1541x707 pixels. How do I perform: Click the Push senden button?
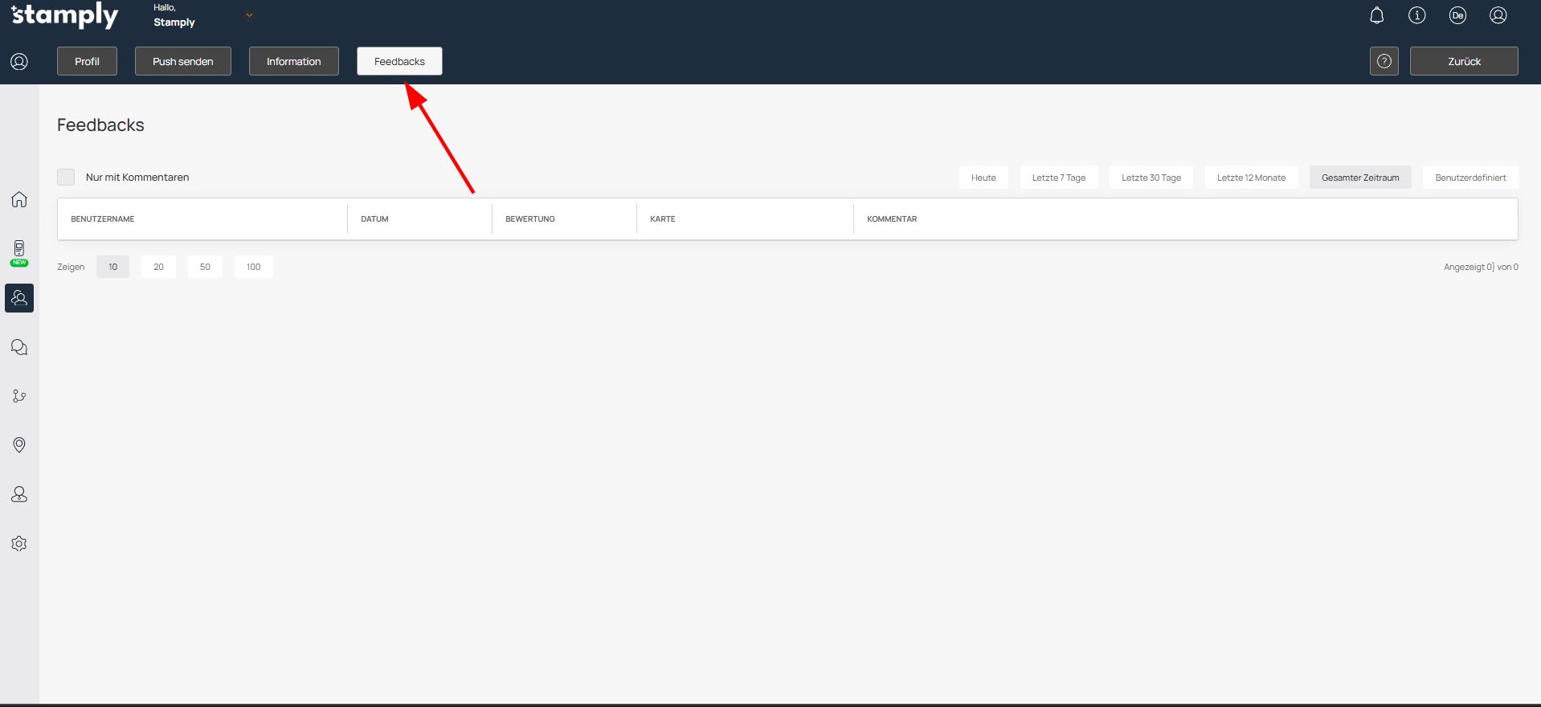(182, 61)
